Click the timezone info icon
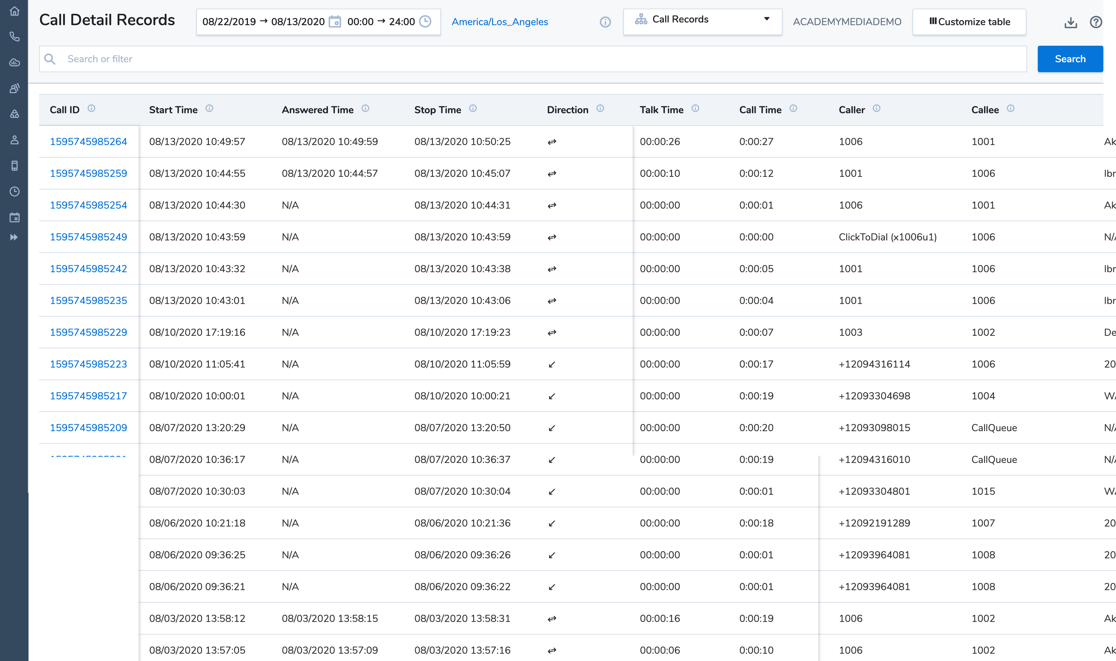1116x661 pixels. (x=605, y=22)
